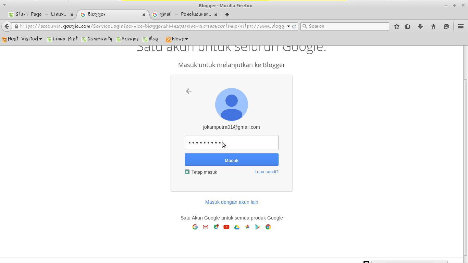Click the Firefox back navigation arrow
Viewport: 468px width, 263px height.
point(7,26)
